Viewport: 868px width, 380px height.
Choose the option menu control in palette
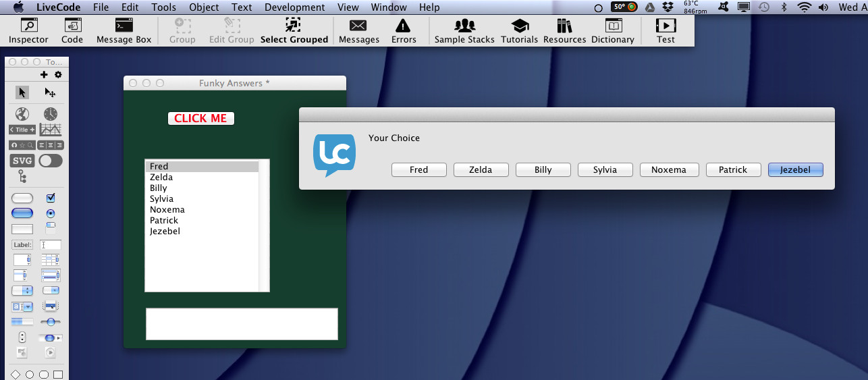pyautogui.click(x=22, y=290)
